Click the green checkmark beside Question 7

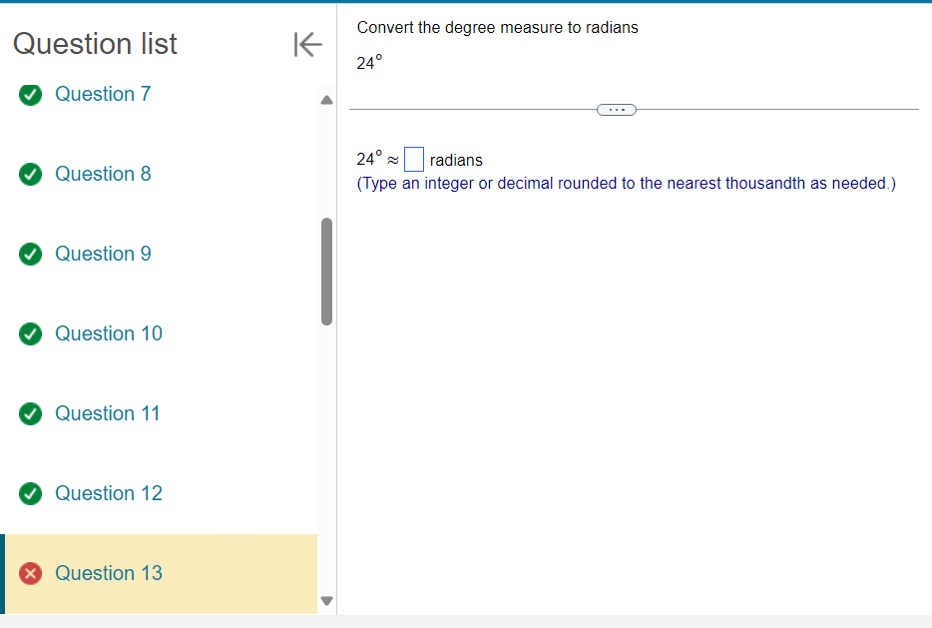pyautogui.click(x=31, y=95)
